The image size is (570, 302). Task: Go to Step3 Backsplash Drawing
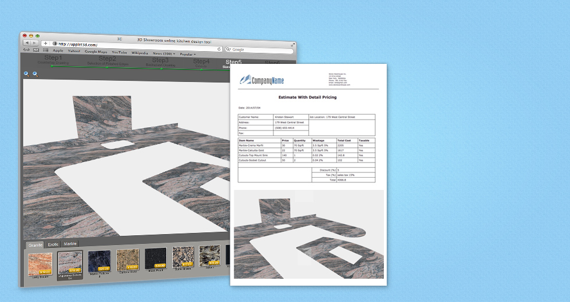[160, 62]
